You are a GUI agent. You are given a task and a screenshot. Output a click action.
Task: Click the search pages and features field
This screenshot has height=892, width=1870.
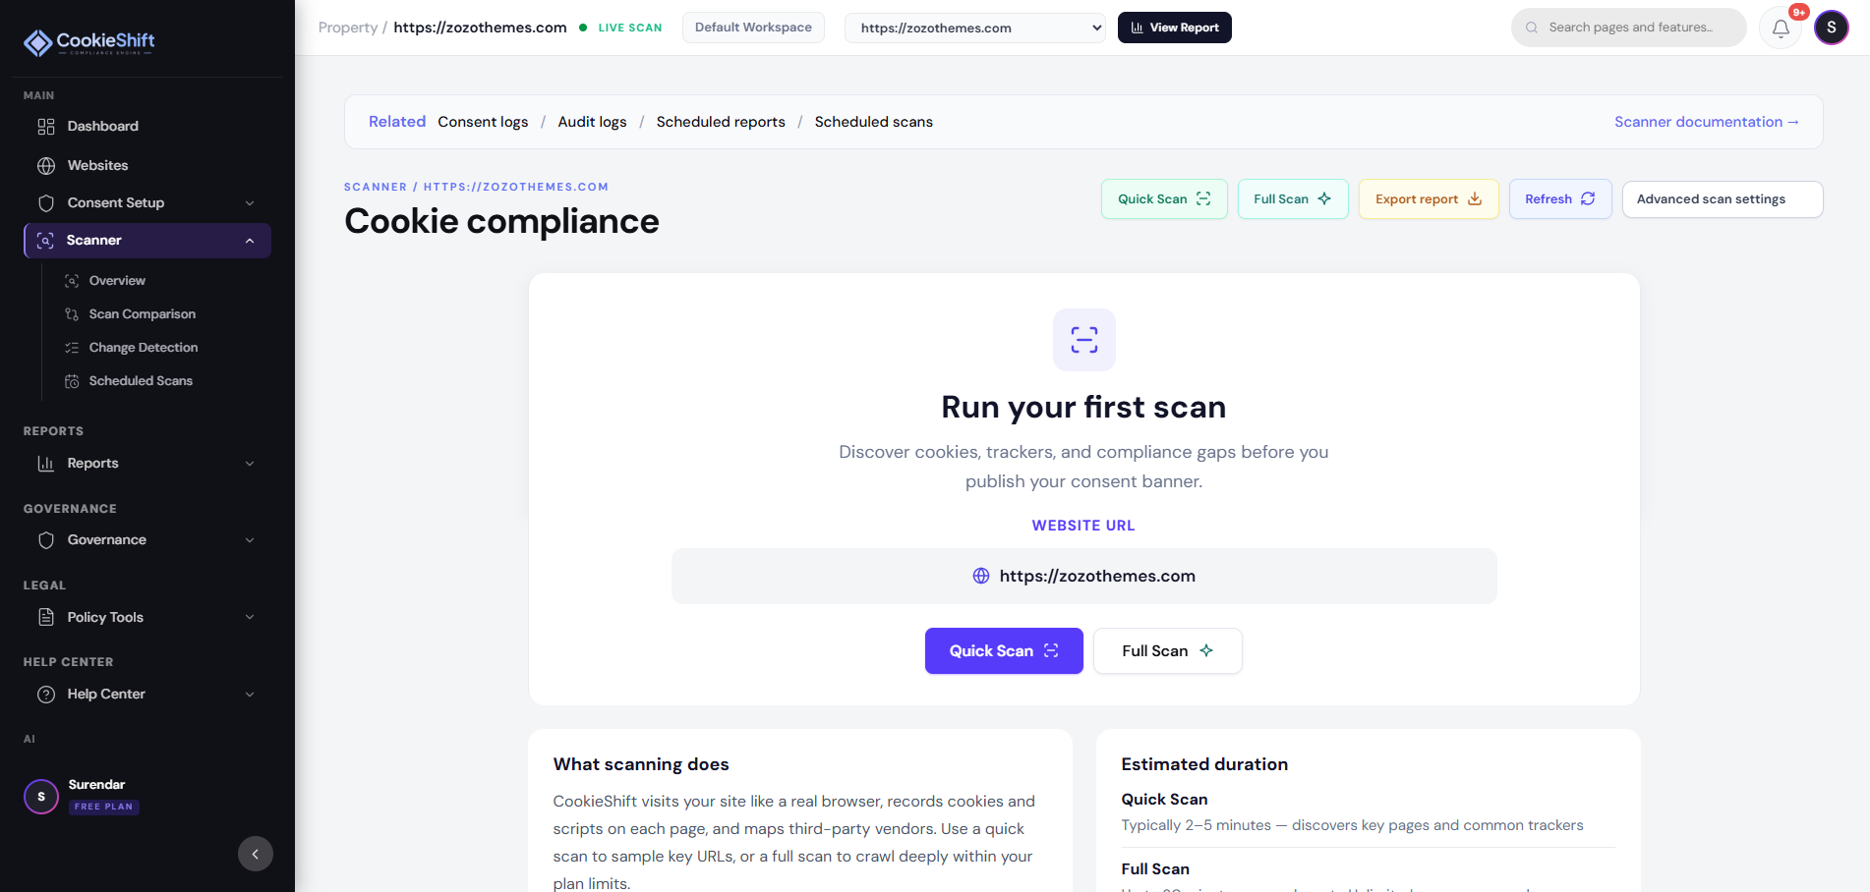pos(1629,28)
